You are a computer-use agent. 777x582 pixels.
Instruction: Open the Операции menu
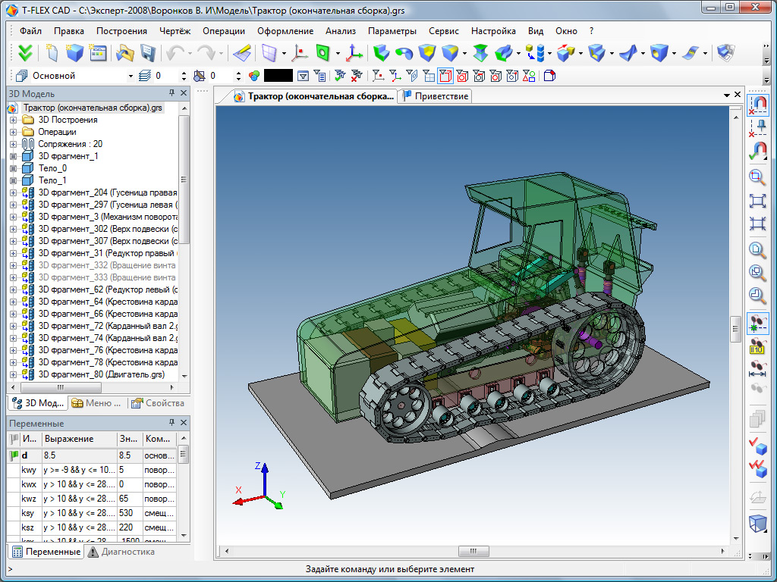pos(224,30)
